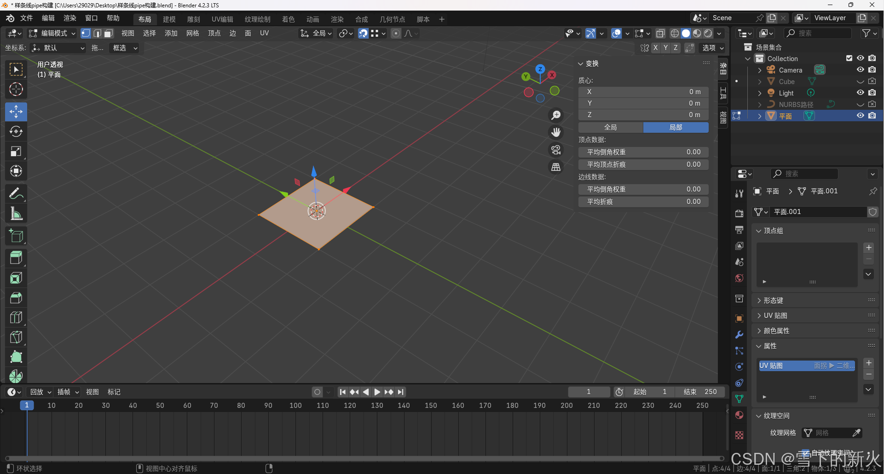The width and height of the screenshot is (884, 474).
Task: Select the 3D Cursor tool
Action: click(16, 89)
